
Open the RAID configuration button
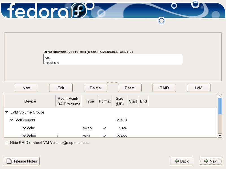click(x=164, y=88)
